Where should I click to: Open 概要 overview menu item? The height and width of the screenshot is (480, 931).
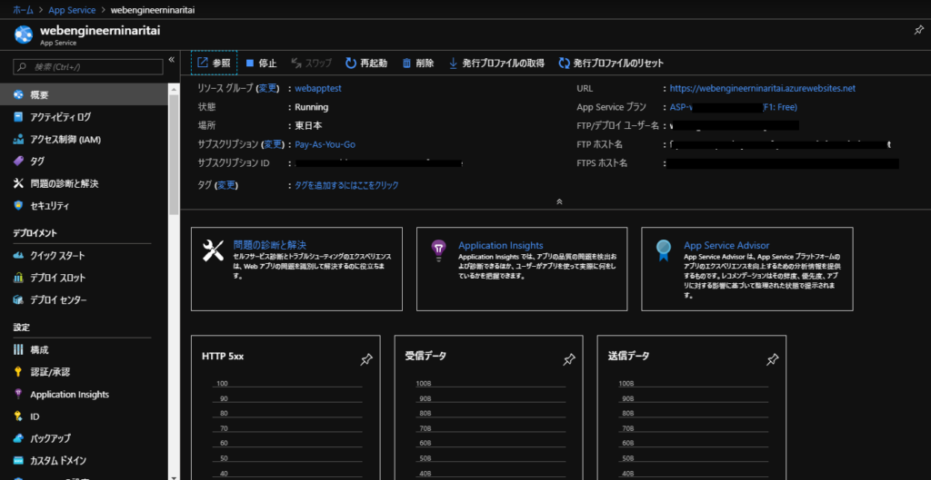click(85, 94)
